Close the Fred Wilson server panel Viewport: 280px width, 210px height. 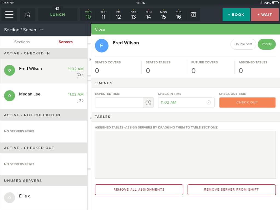pyautogui.click(x=100, y=29)
